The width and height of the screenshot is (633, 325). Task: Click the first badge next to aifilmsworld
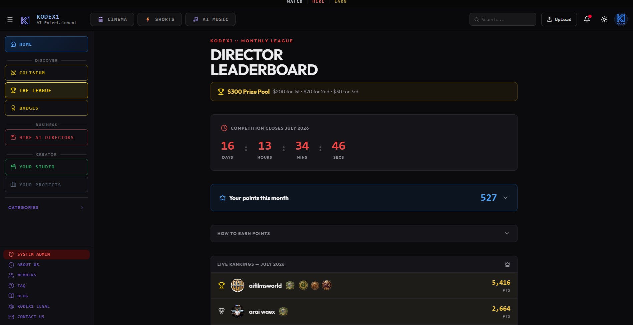(x=290, y=285)
